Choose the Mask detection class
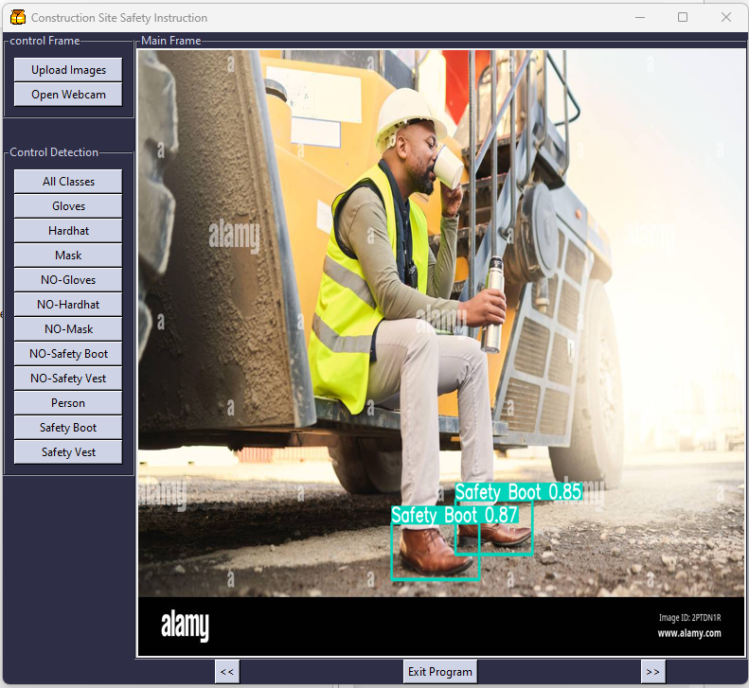 pos(68,256)
